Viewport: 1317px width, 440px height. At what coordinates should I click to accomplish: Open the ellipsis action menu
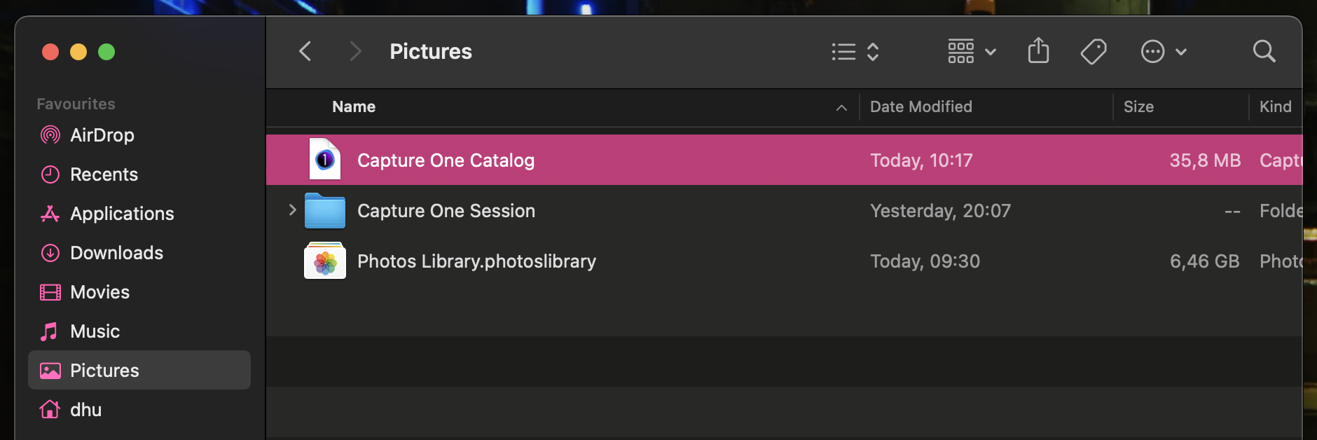tap(1163, 52)
